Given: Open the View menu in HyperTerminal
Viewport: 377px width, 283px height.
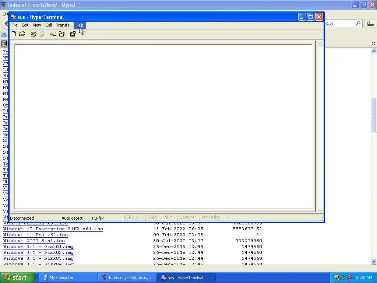Looking at the screenshot, I should pyautogui.click(x=37, y=25).
